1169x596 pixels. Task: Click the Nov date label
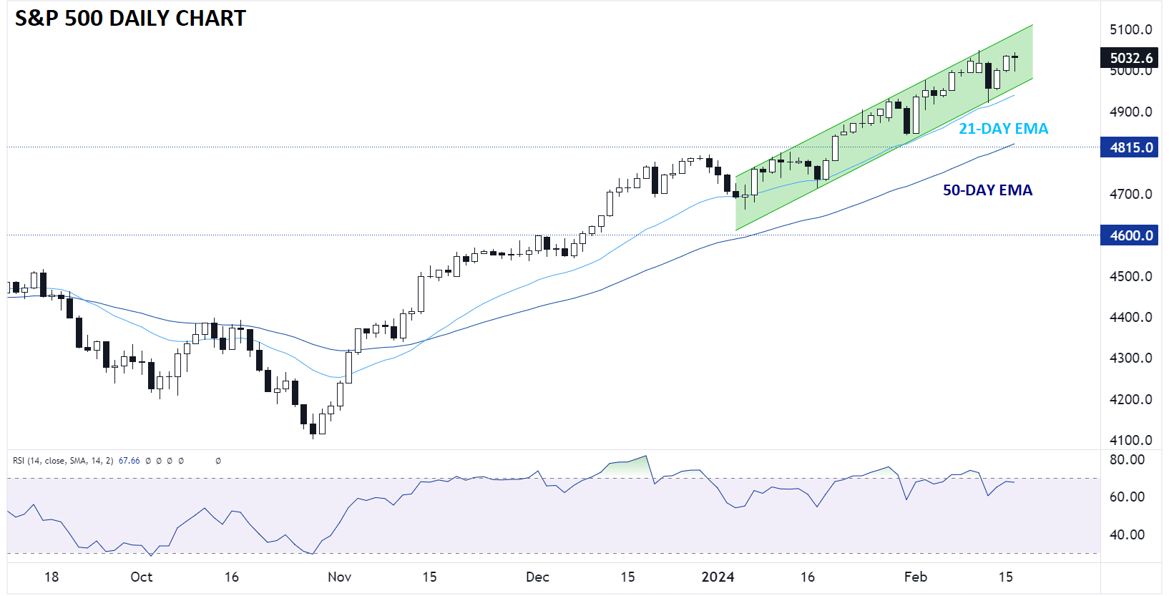click(339, 577)
